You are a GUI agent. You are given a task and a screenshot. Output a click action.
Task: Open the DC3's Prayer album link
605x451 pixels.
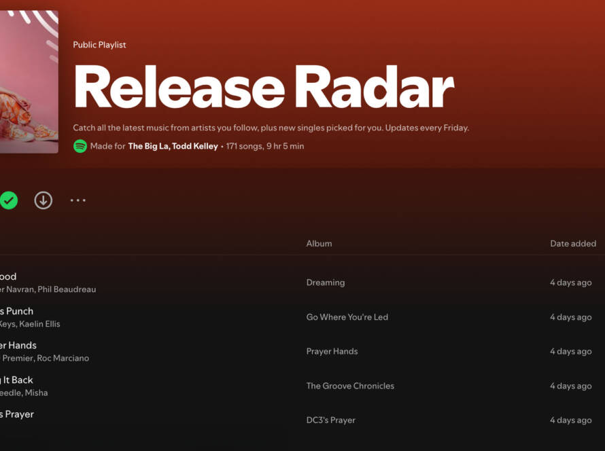pos(330,420)
